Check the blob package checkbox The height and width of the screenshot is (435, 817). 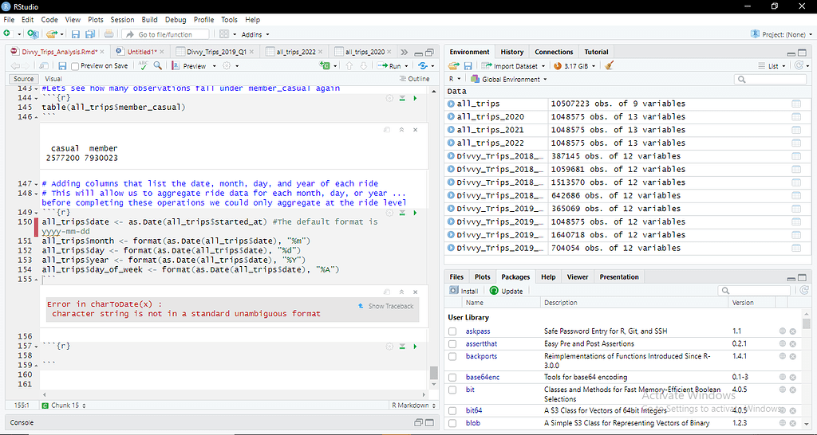(x=452, y=423)
